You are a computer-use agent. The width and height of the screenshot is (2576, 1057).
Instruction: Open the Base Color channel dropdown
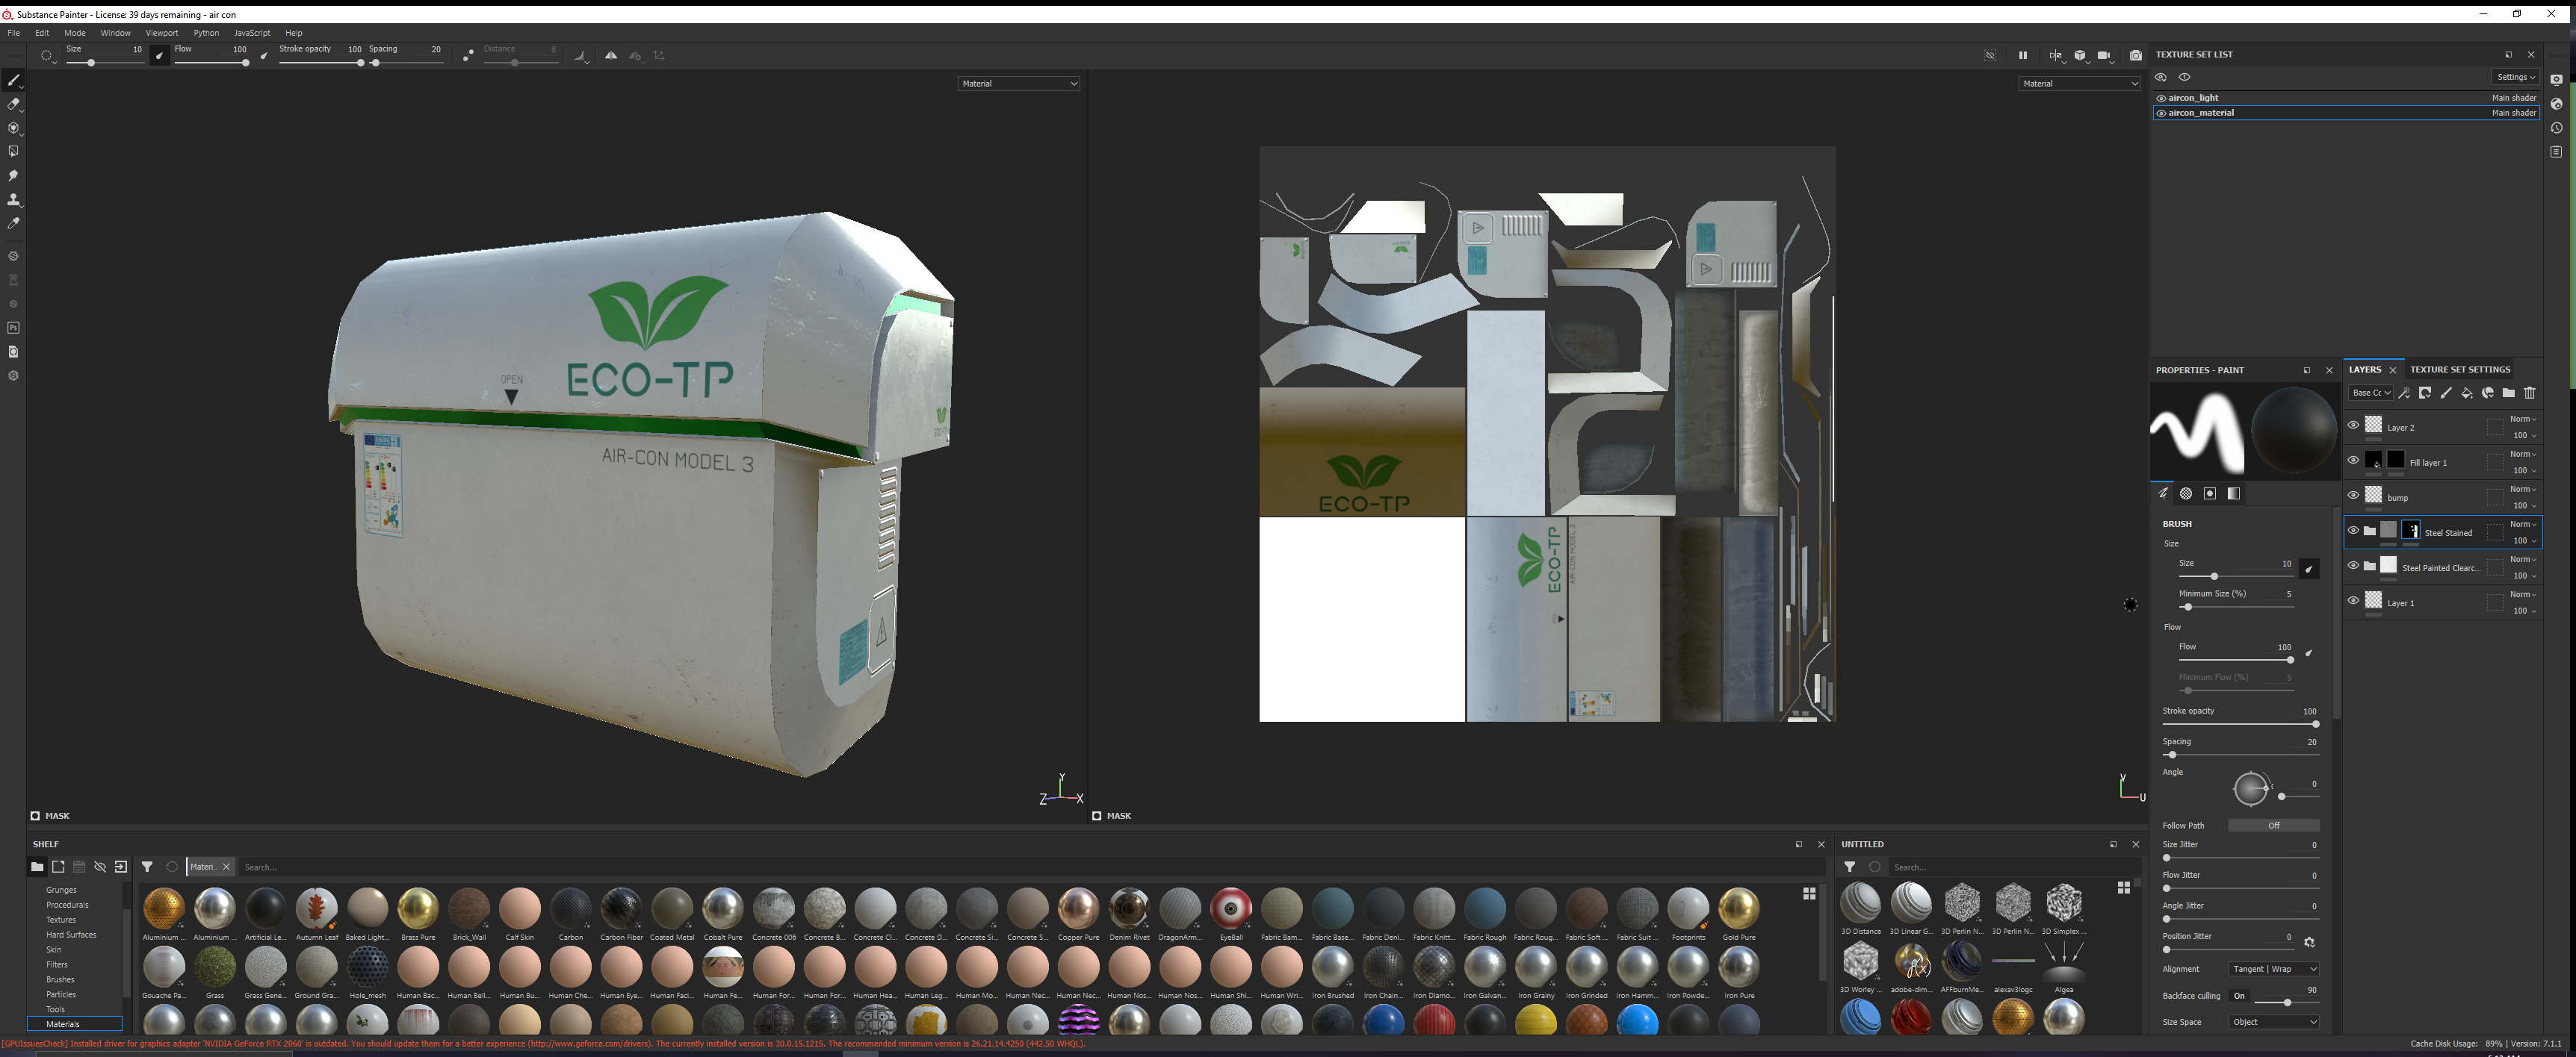(x=2370, y=393)
